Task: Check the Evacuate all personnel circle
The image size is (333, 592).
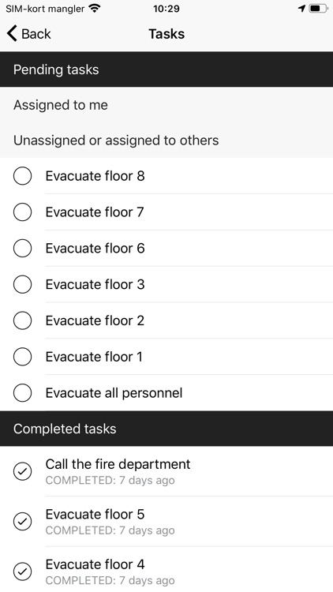Action: [x=22, y=393]
